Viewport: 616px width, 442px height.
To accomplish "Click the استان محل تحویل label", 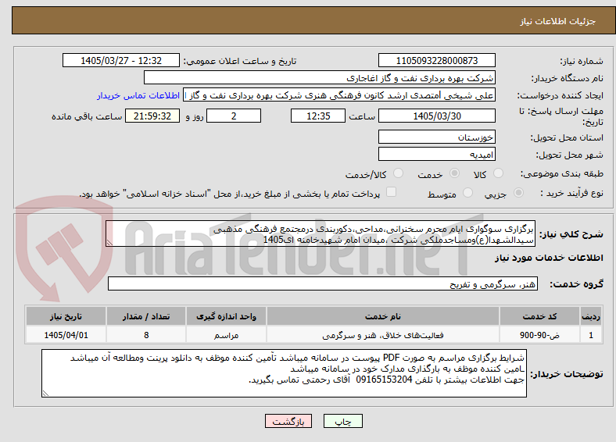I will point(567,137).
